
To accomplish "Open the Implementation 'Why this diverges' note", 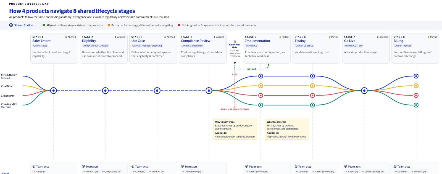I will click(235, 129).
